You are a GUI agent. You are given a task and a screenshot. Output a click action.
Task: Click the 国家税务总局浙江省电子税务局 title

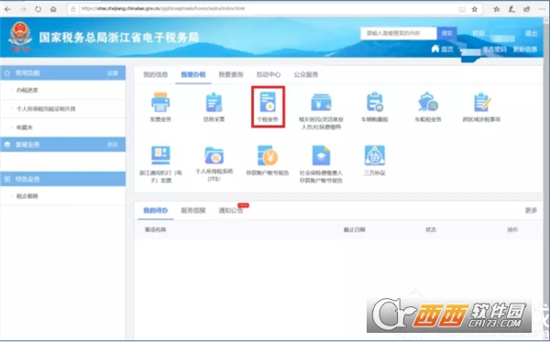119,38
